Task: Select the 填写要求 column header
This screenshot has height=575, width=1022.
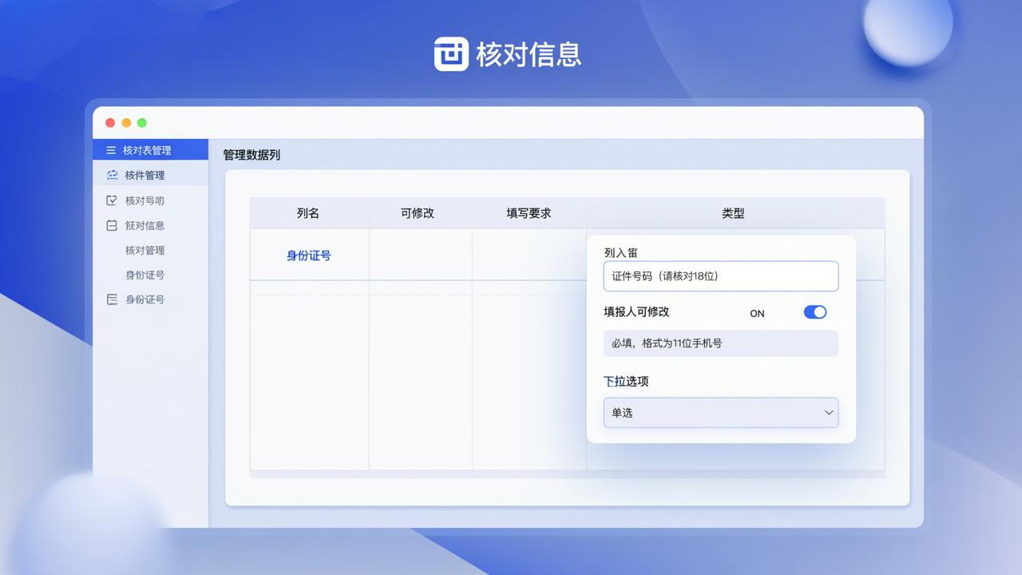Action: [x=529, y=213]
